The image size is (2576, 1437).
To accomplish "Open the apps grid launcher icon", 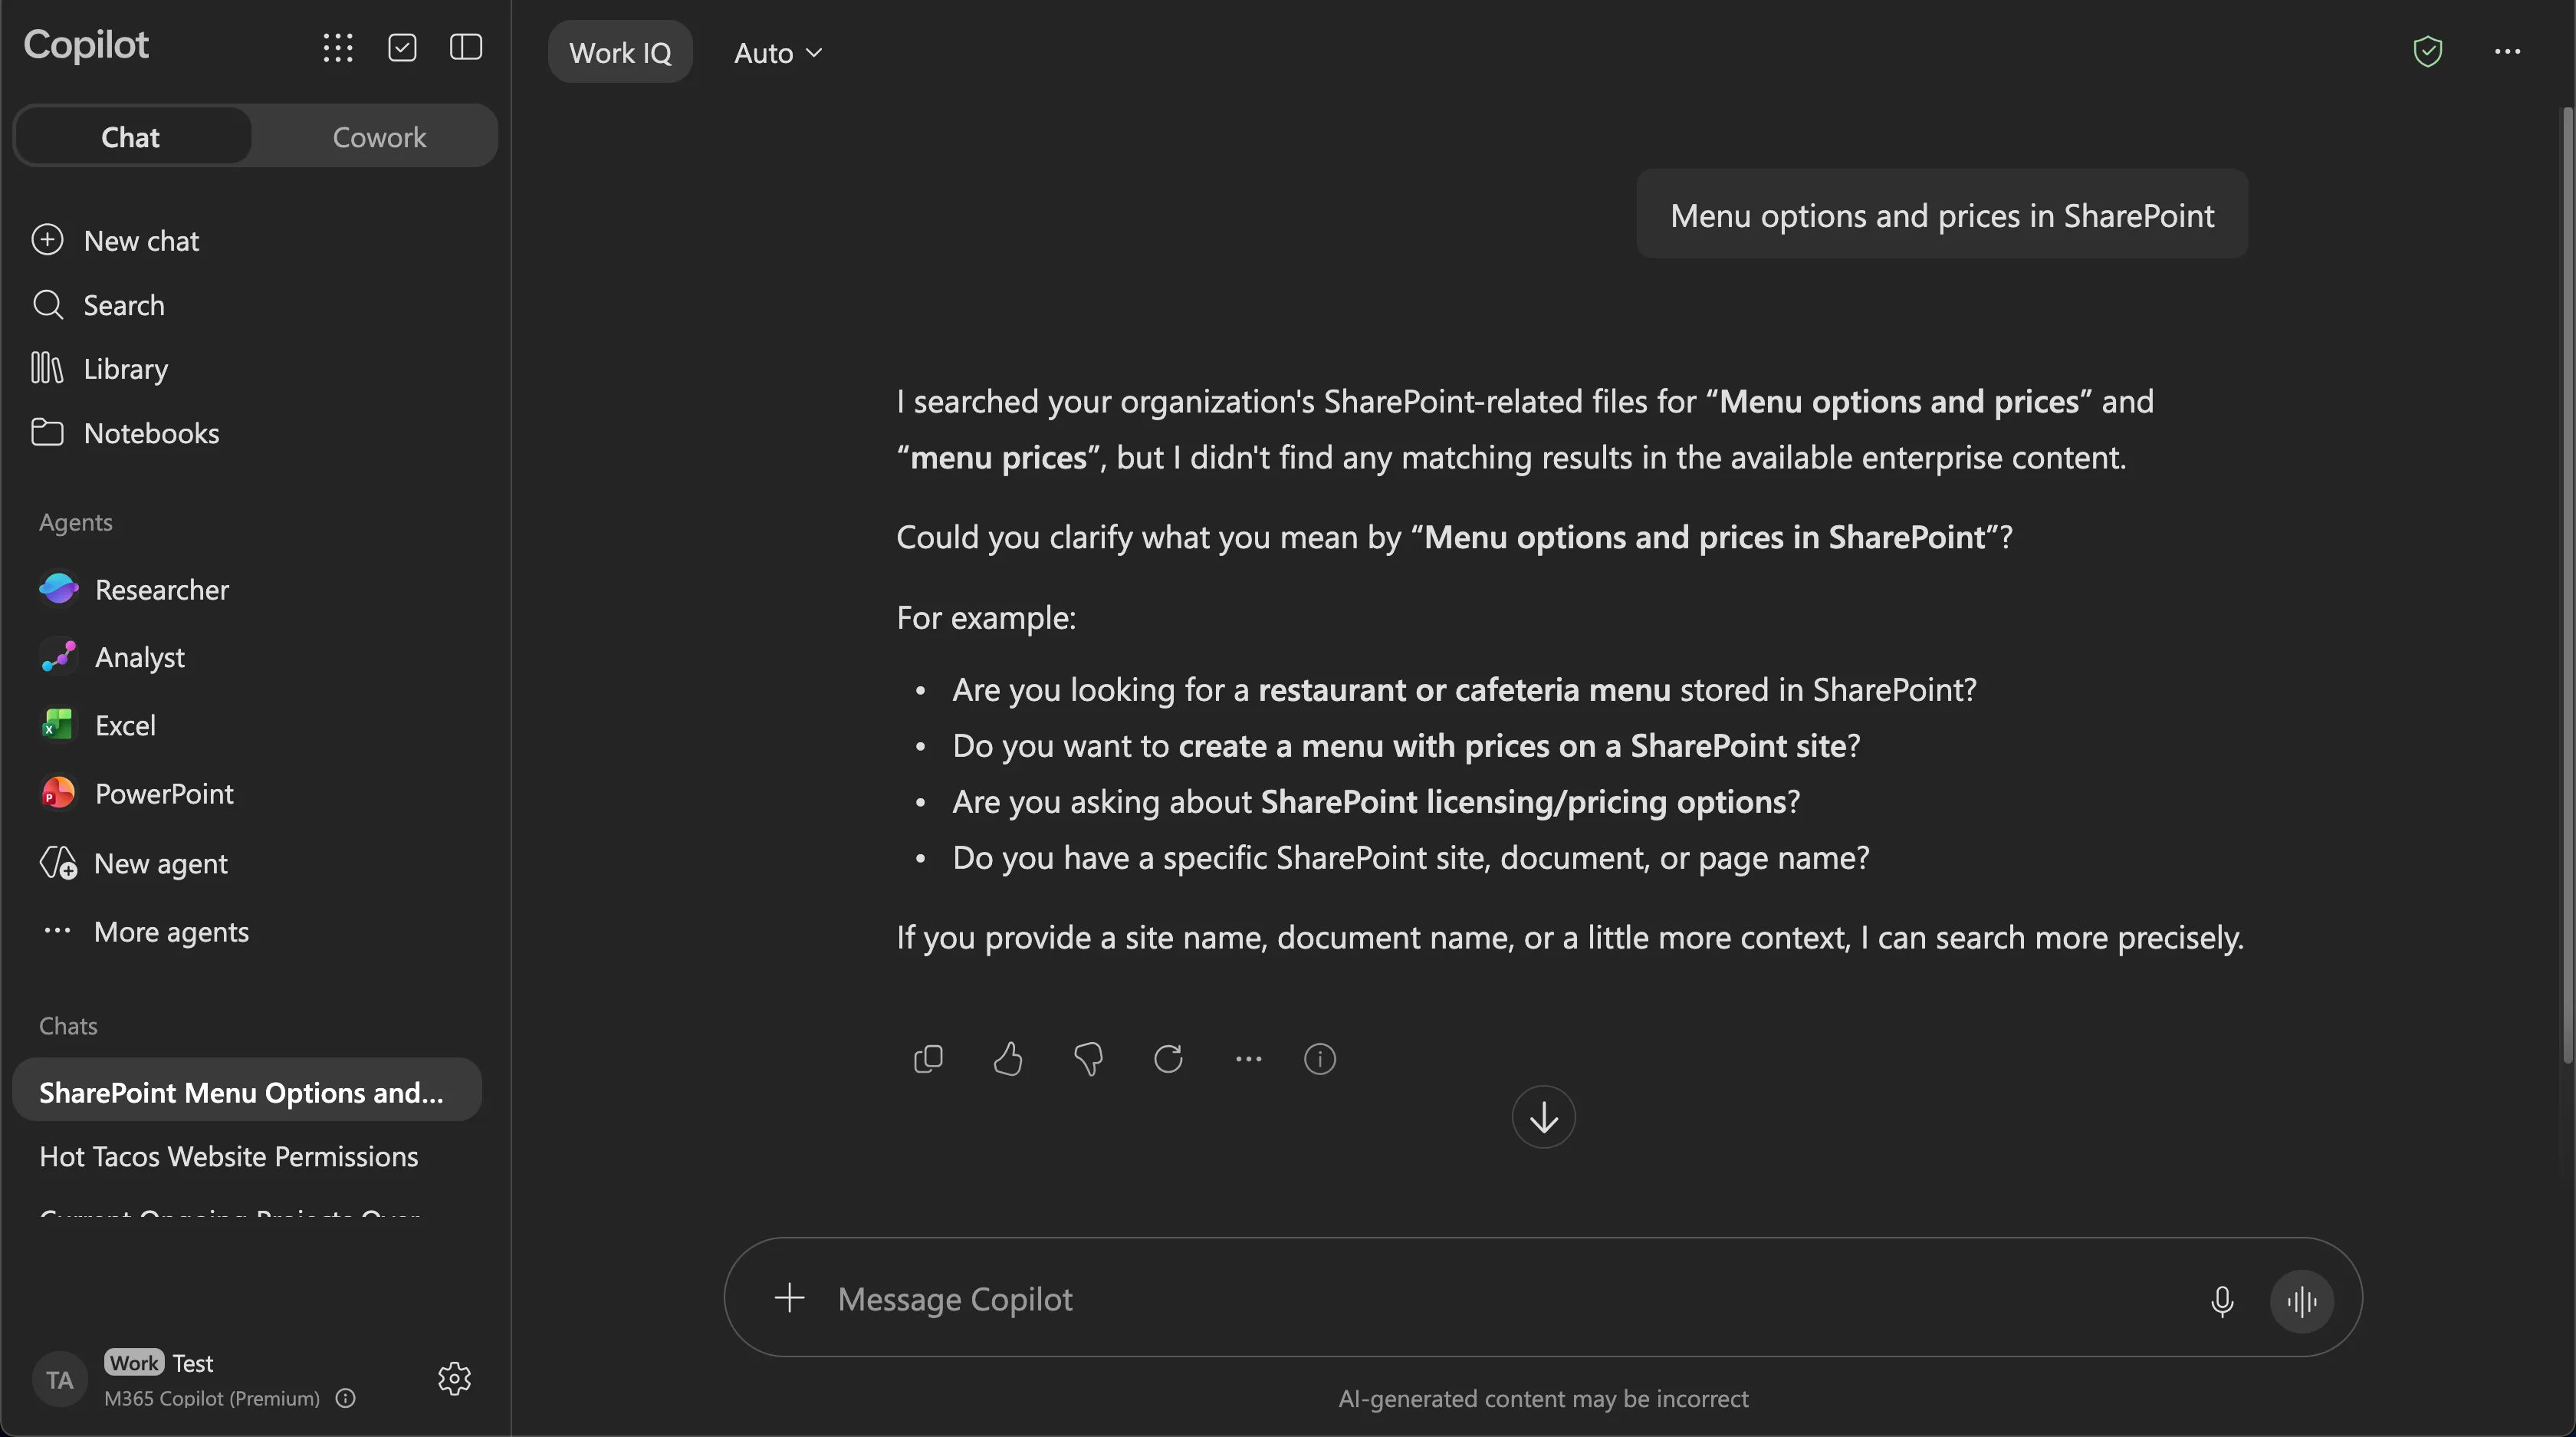I will [338, 47].
